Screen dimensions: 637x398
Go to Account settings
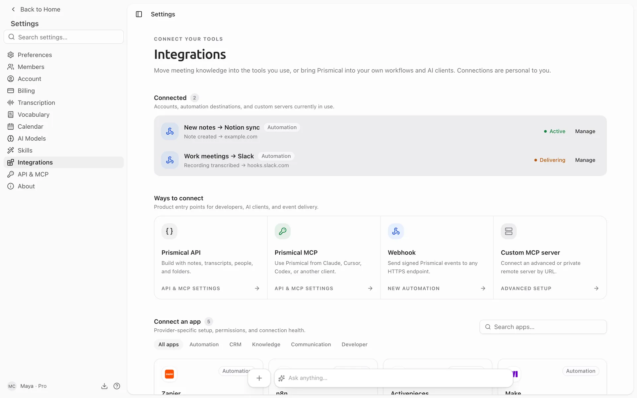[x=64, y=79]
